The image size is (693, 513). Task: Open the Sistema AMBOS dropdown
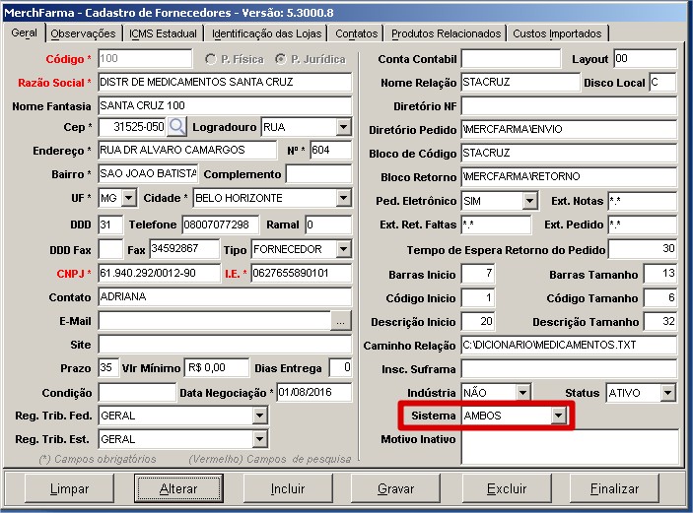point(559,417)
